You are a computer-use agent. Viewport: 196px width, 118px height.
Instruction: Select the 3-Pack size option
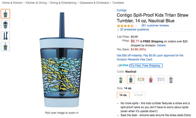click(138, 95)
